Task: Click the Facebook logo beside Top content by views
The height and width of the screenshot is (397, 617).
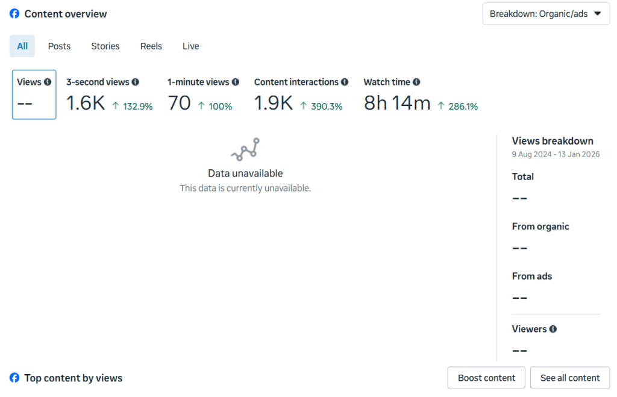Action: [14, 378]
